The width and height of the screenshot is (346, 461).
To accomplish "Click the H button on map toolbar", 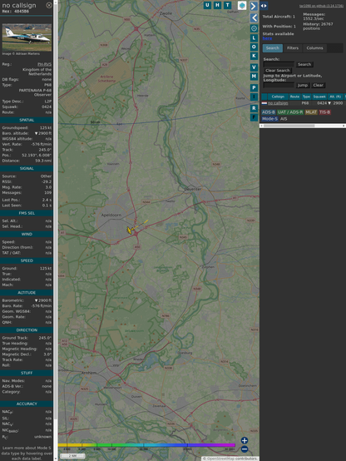I will 217,5.
